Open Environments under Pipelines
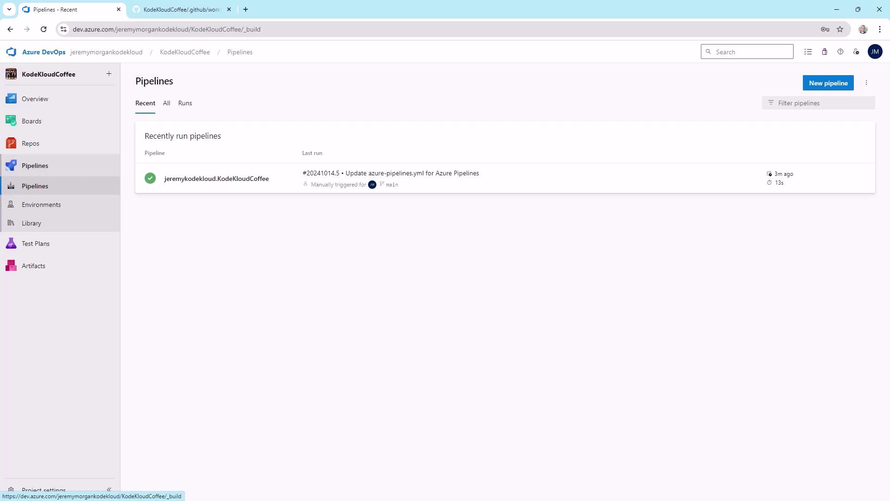 41,205
